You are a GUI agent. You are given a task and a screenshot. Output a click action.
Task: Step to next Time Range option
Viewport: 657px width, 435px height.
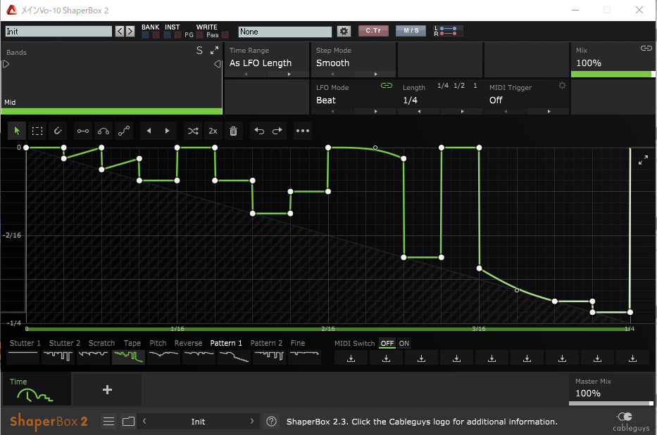coord(289,74)
